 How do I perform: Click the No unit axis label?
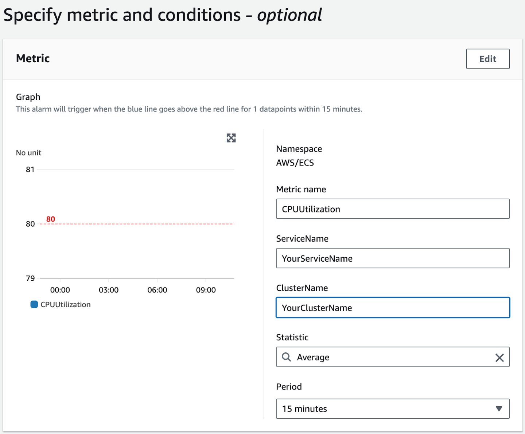(x=28, y=153)
